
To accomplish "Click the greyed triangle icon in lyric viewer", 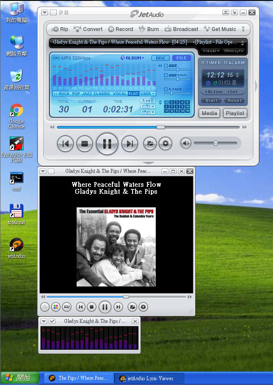I will click(x=45, y=307).
